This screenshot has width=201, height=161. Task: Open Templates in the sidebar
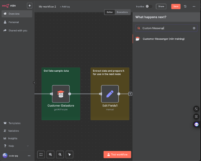pos(14,123)
